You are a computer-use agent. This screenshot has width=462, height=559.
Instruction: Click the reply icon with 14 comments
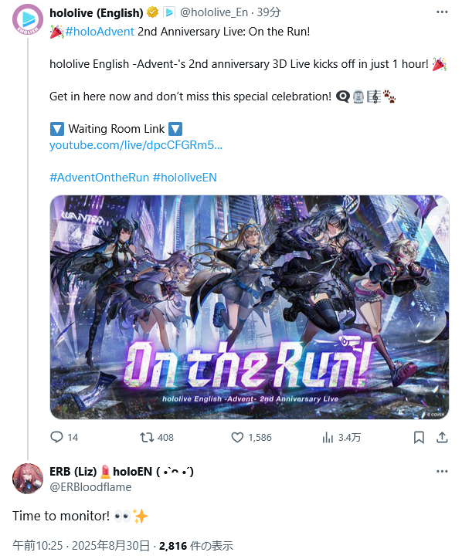tap(56, 437)
